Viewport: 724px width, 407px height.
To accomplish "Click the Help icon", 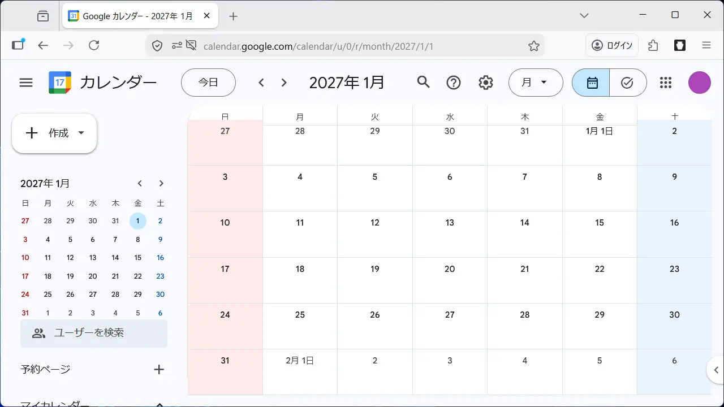I will point(454,82).
